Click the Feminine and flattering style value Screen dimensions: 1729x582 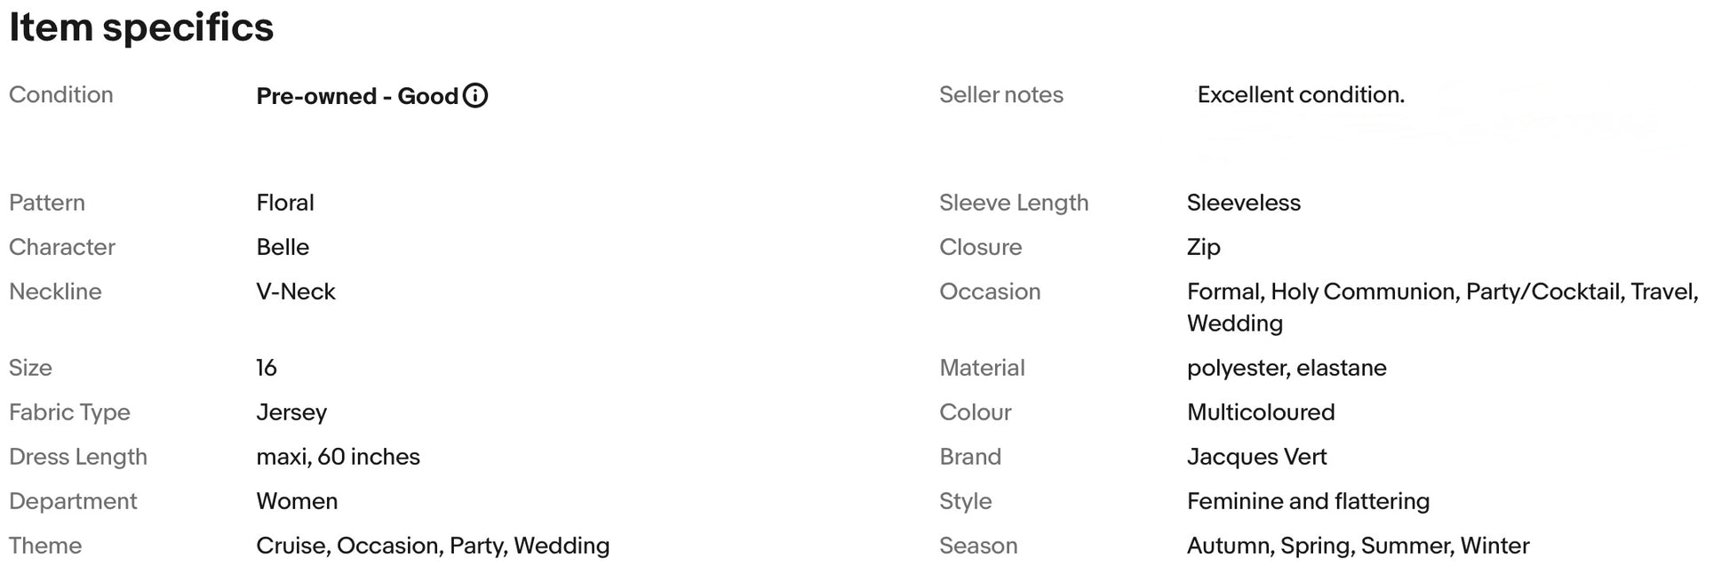coord(1308,501)
